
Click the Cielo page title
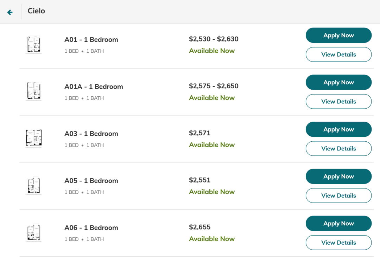click(36, 11)
